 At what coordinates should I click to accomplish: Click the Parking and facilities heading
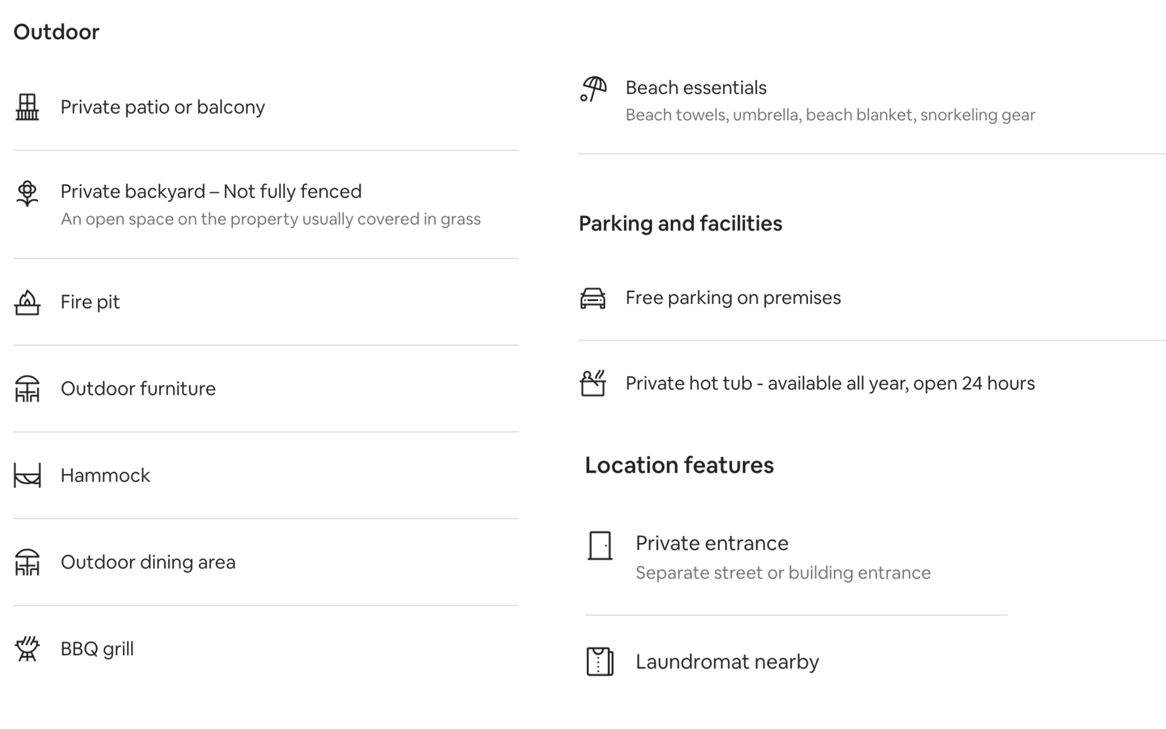[680, 223]
